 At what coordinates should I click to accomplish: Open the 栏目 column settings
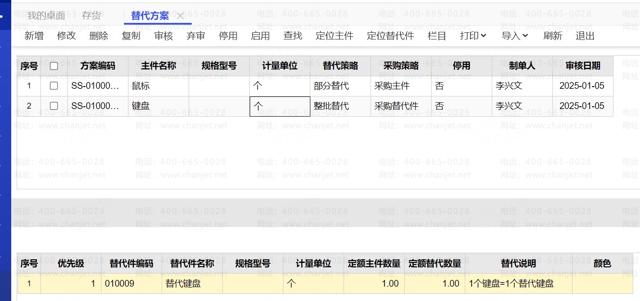click(437, 36)
